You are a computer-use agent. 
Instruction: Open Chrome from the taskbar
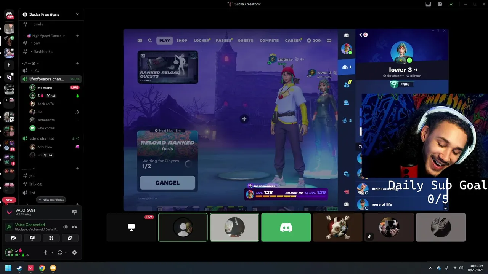pyautogui.click(x=42, y=268)
